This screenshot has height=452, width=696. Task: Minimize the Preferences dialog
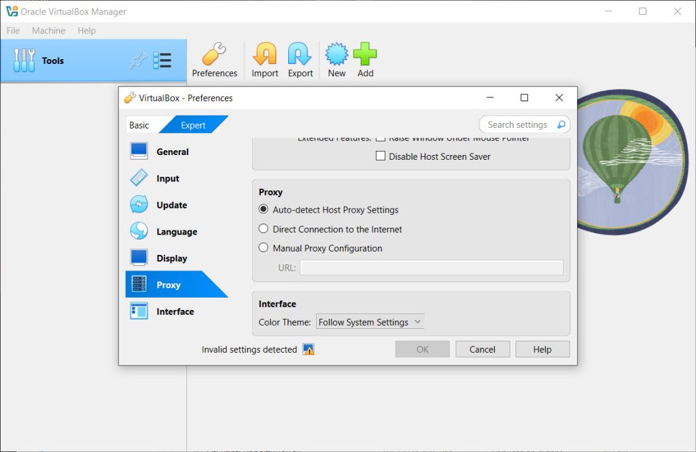pyautogui.click(x=490, y=98)
